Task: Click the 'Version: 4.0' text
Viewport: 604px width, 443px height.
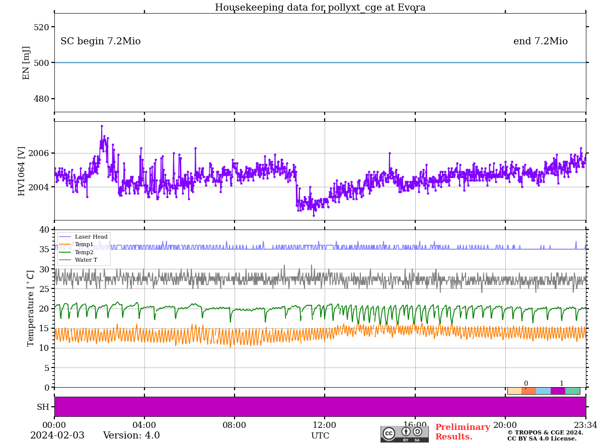Action: 131,435
